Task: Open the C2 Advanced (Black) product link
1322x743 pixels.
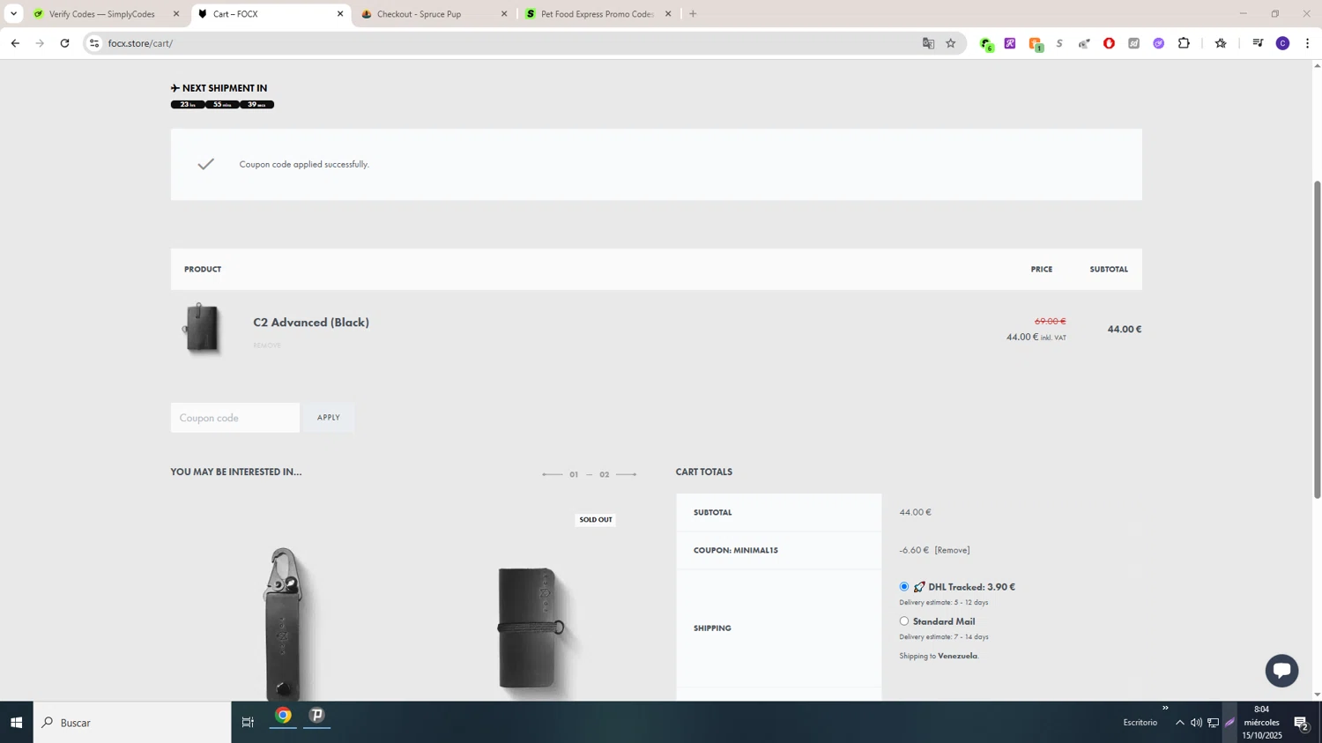Action: [311, 323]
